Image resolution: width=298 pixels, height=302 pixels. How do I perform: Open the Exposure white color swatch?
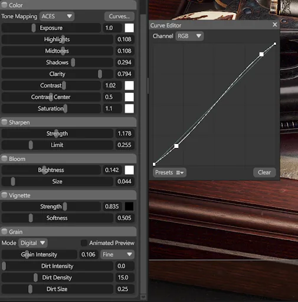coord(129,28)
